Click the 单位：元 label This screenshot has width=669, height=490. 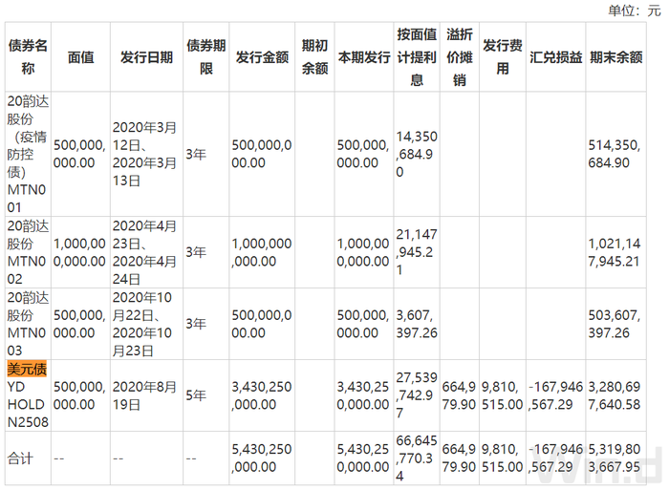635,11
